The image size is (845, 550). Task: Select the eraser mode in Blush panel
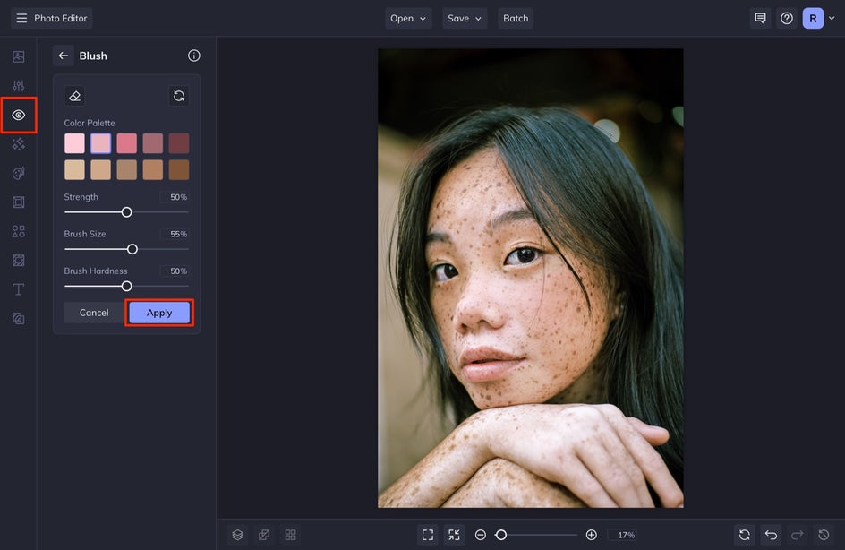pos(75,96)
